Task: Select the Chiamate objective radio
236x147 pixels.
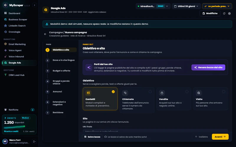Action: pos(150,92)
